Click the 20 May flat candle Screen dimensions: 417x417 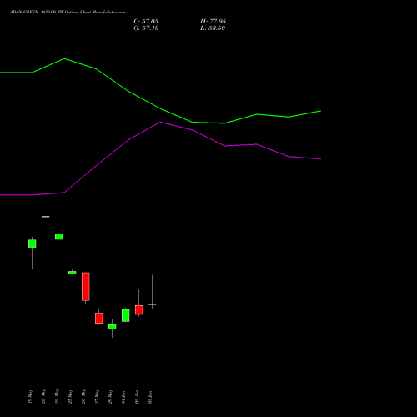pyautogui.click(x=46, y=217)
